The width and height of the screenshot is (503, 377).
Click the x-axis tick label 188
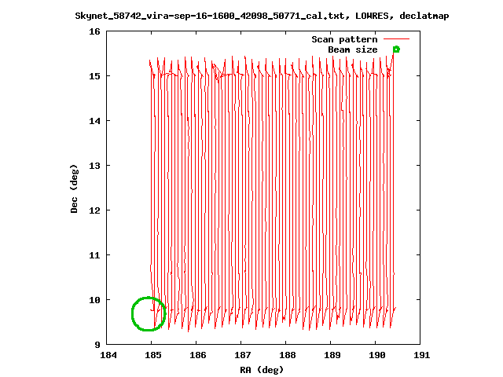pos(288,355)
